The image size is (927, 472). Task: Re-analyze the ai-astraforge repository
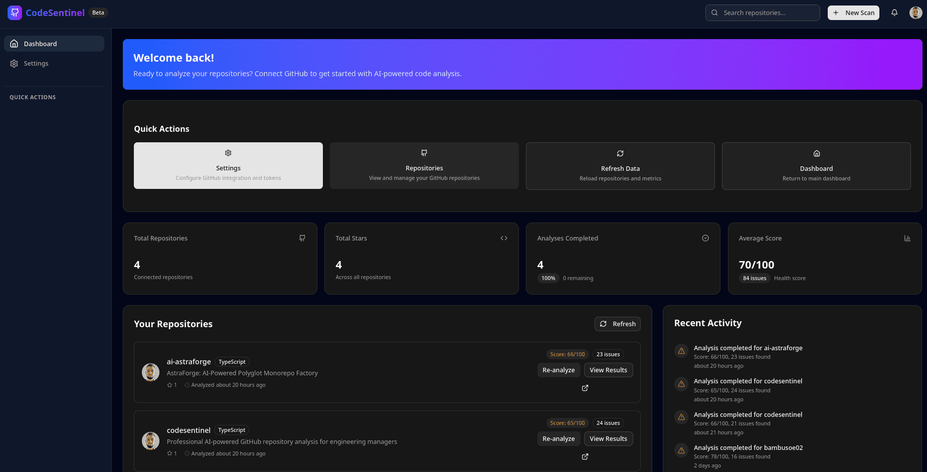(559, 370)
